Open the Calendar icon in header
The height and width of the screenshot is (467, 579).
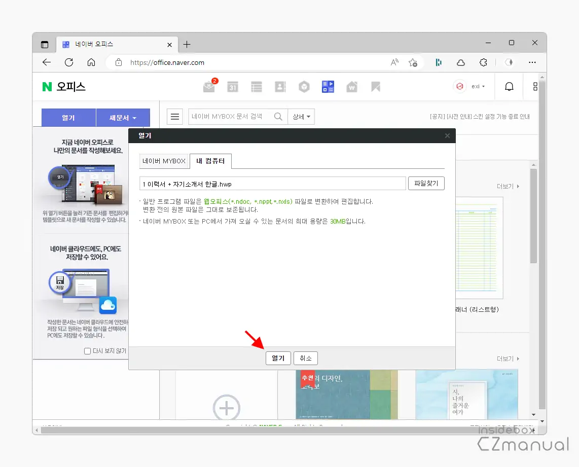[233, 87]
